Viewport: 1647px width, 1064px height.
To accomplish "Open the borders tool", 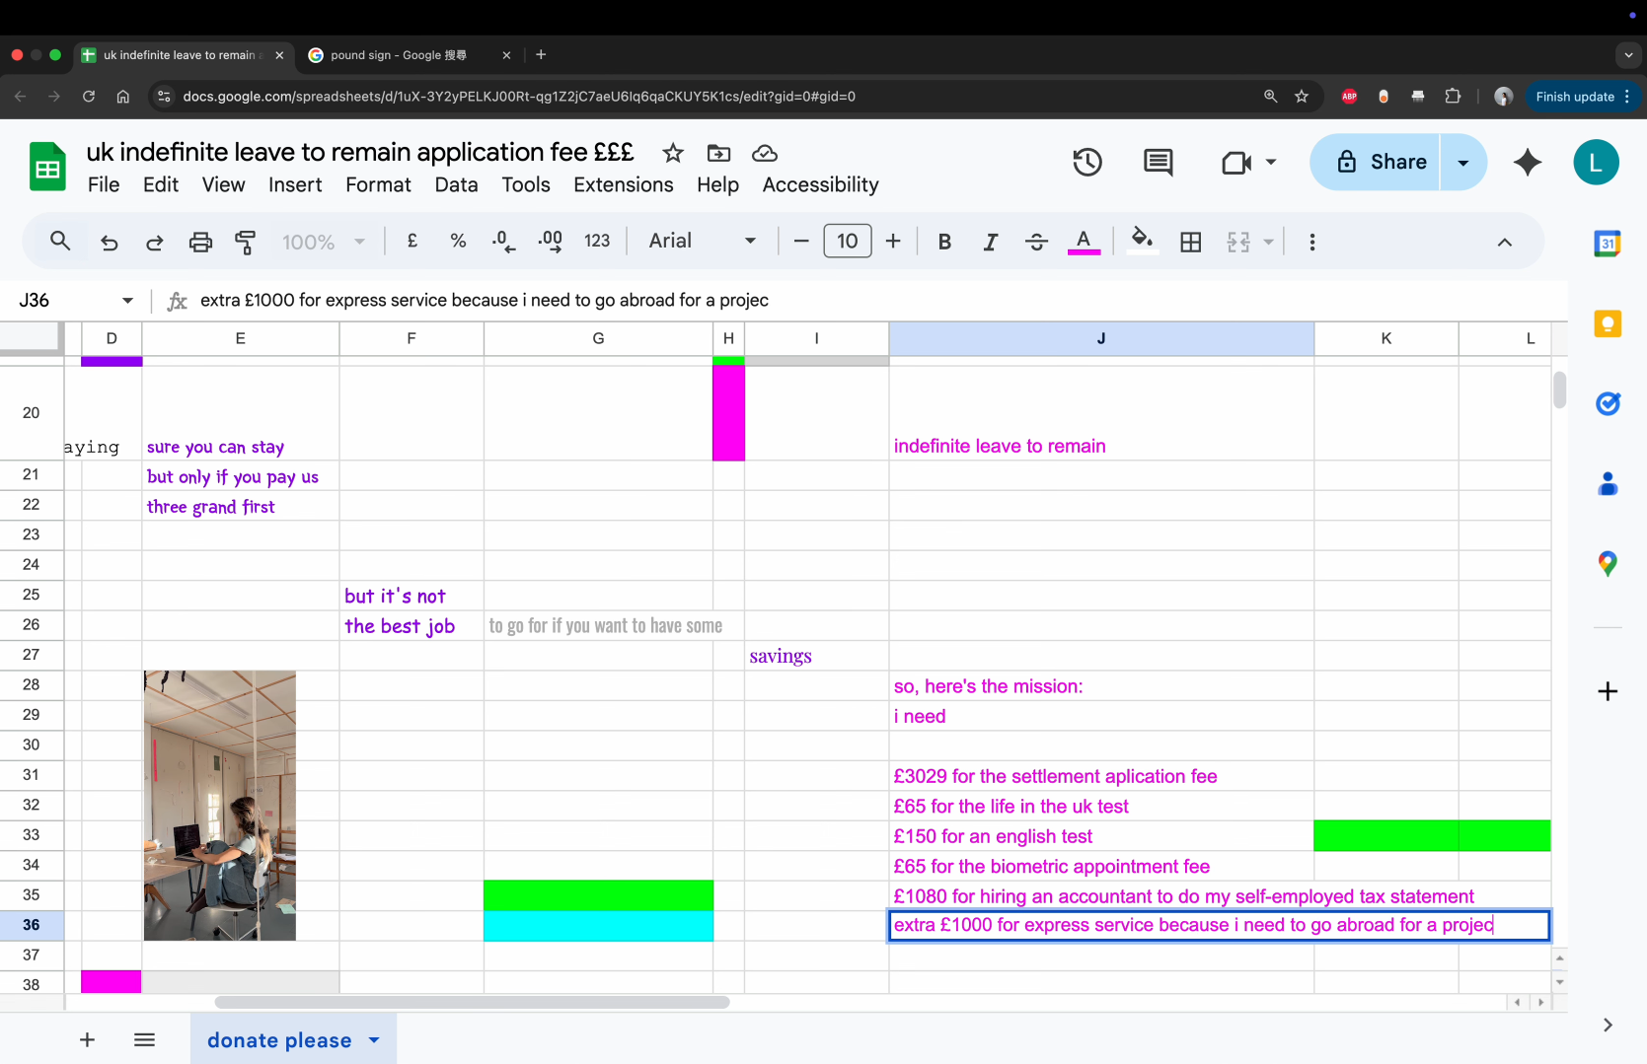I will point(1190,242).
